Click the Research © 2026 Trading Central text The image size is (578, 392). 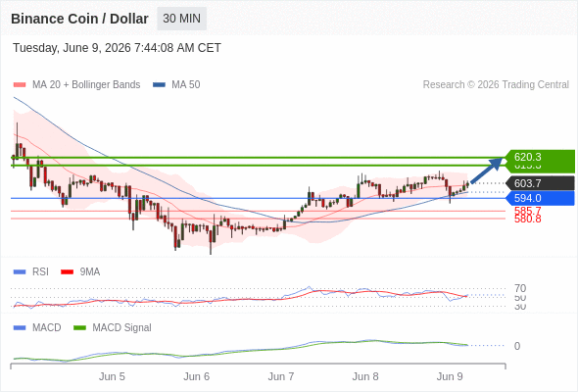point(496,85)
